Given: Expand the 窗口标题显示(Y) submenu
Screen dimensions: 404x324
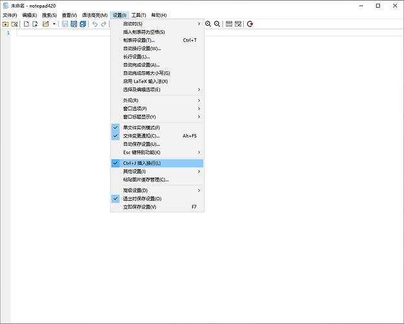Looking at the screenshot, I should [157, 117].
